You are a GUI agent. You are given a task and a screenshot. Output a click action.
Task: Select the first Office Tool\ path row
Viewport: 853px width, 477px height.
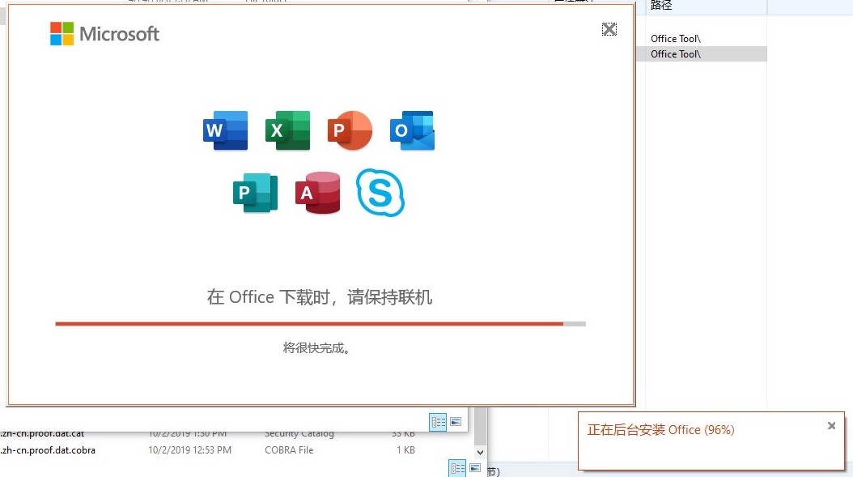coord(676,38)
